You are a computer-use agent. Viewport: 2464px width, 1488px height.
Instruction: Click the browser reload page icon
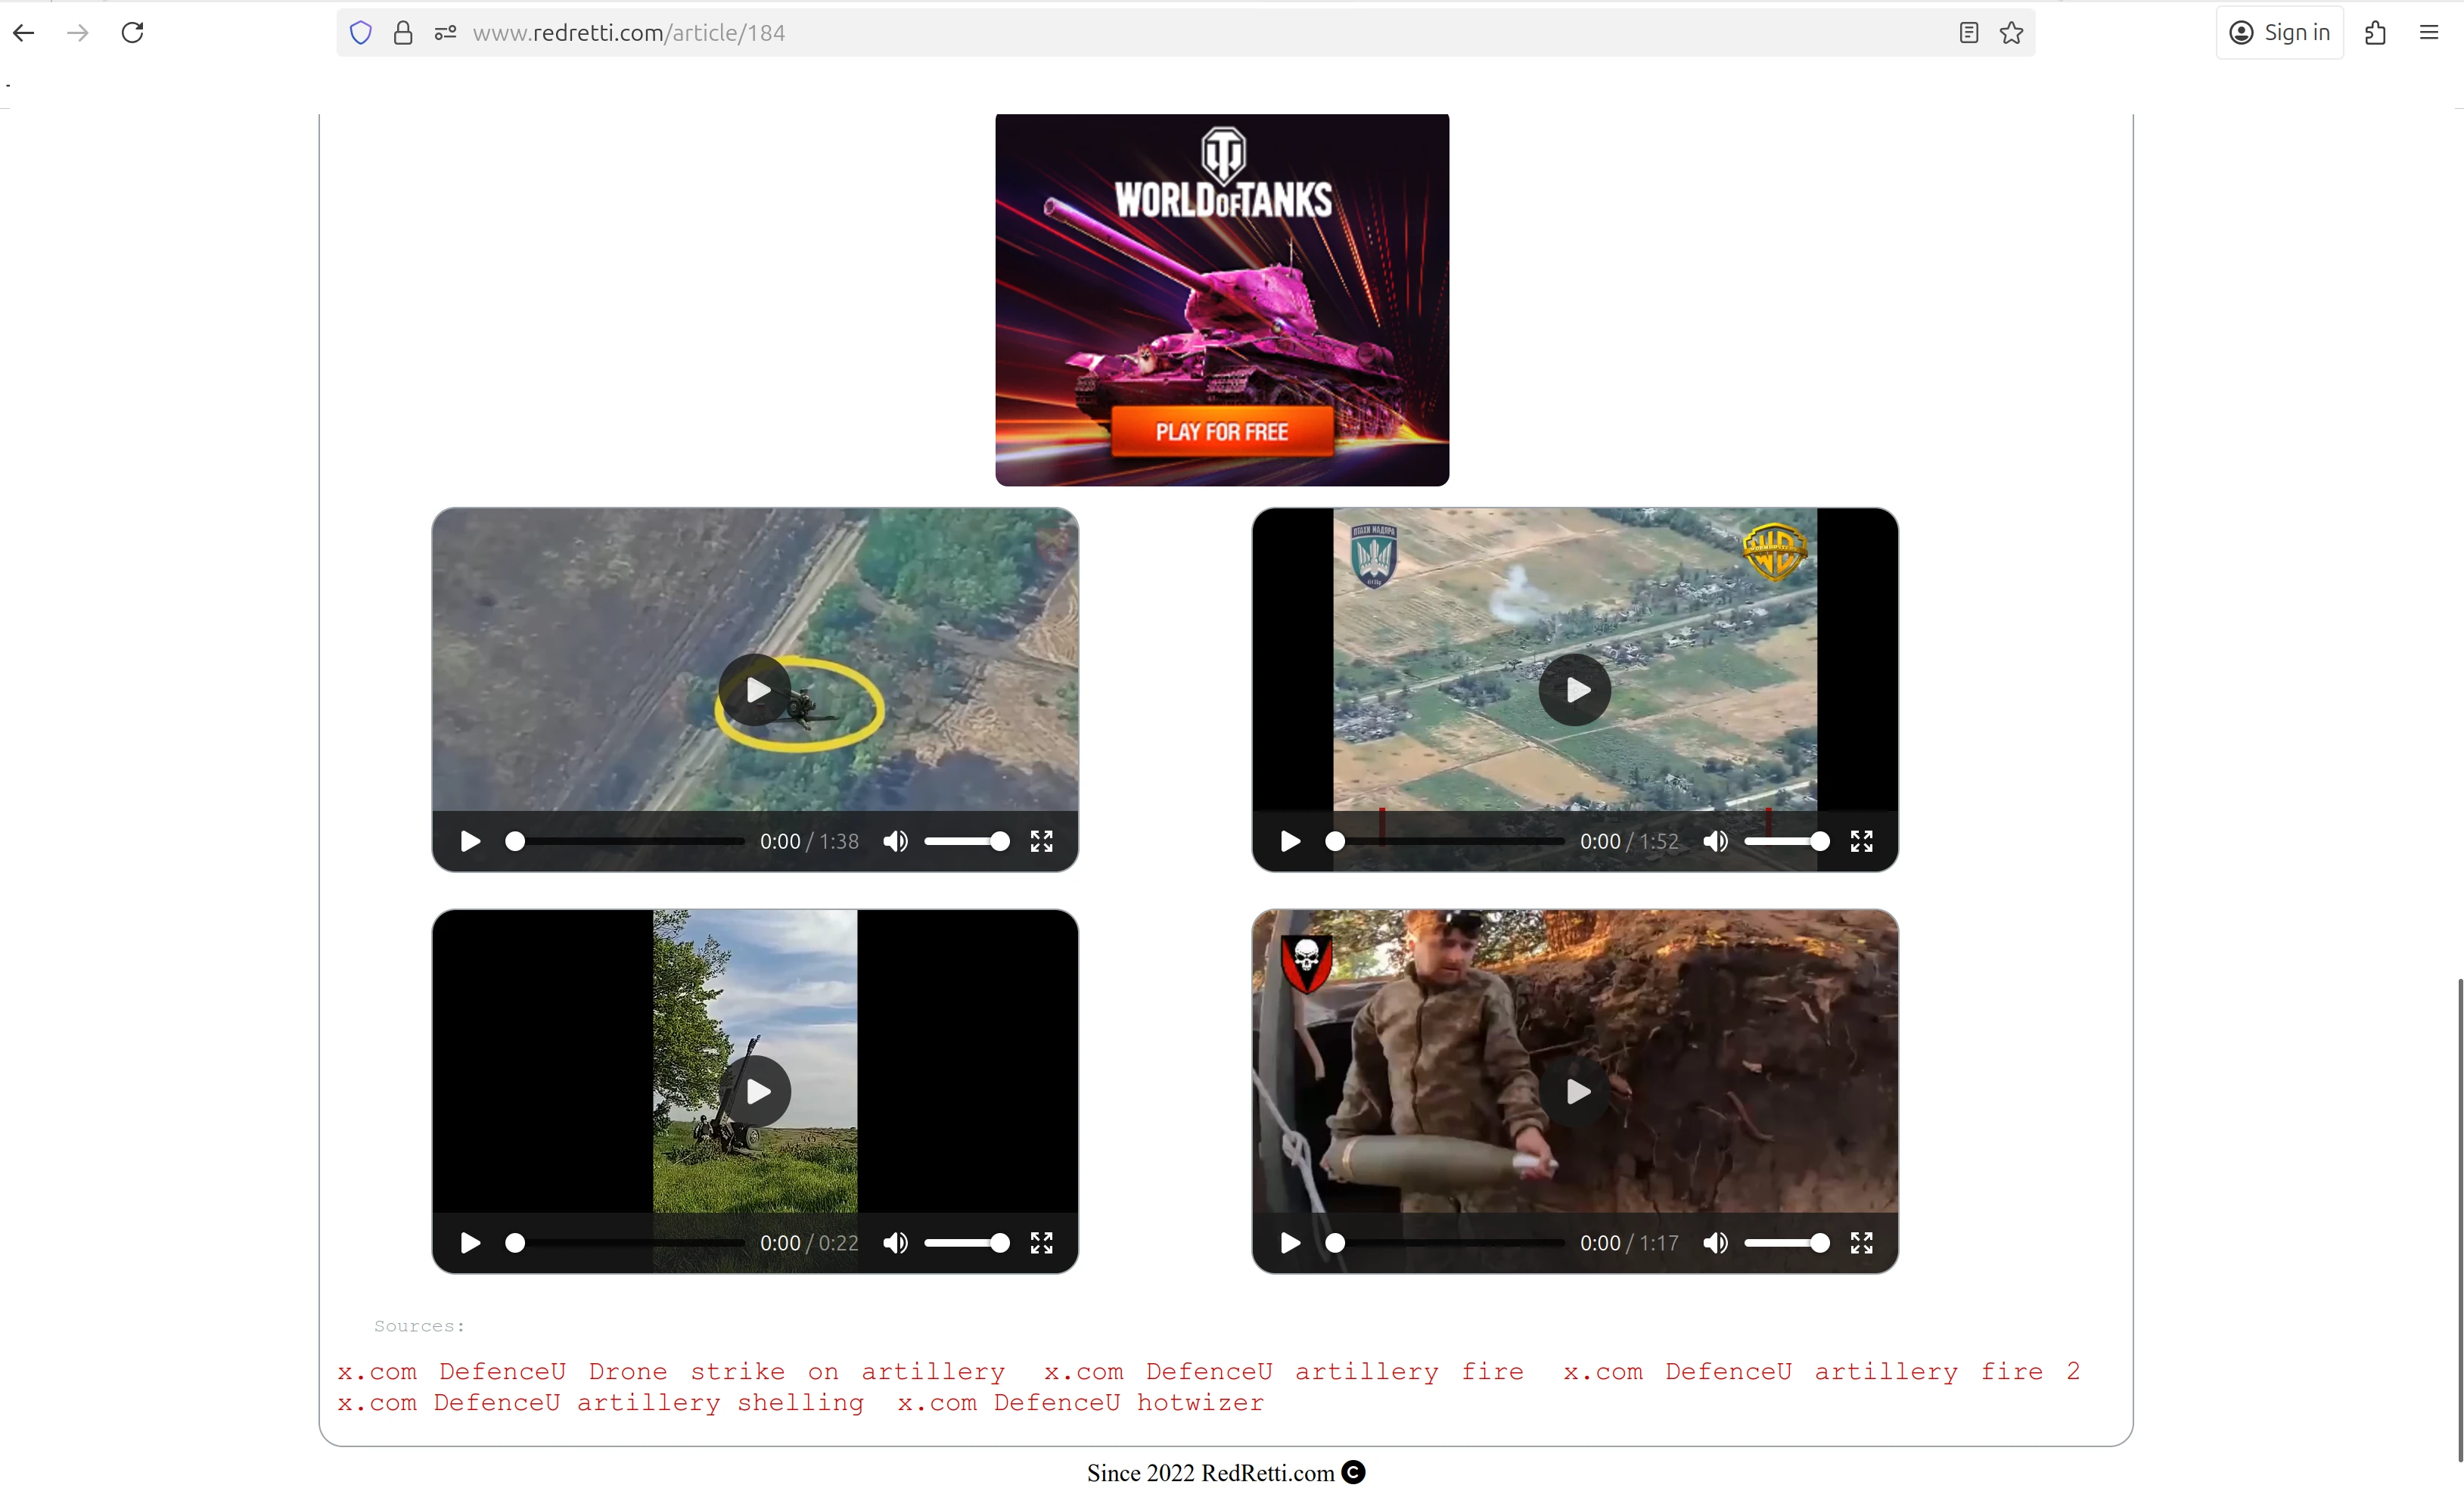[x=132, y=33]
